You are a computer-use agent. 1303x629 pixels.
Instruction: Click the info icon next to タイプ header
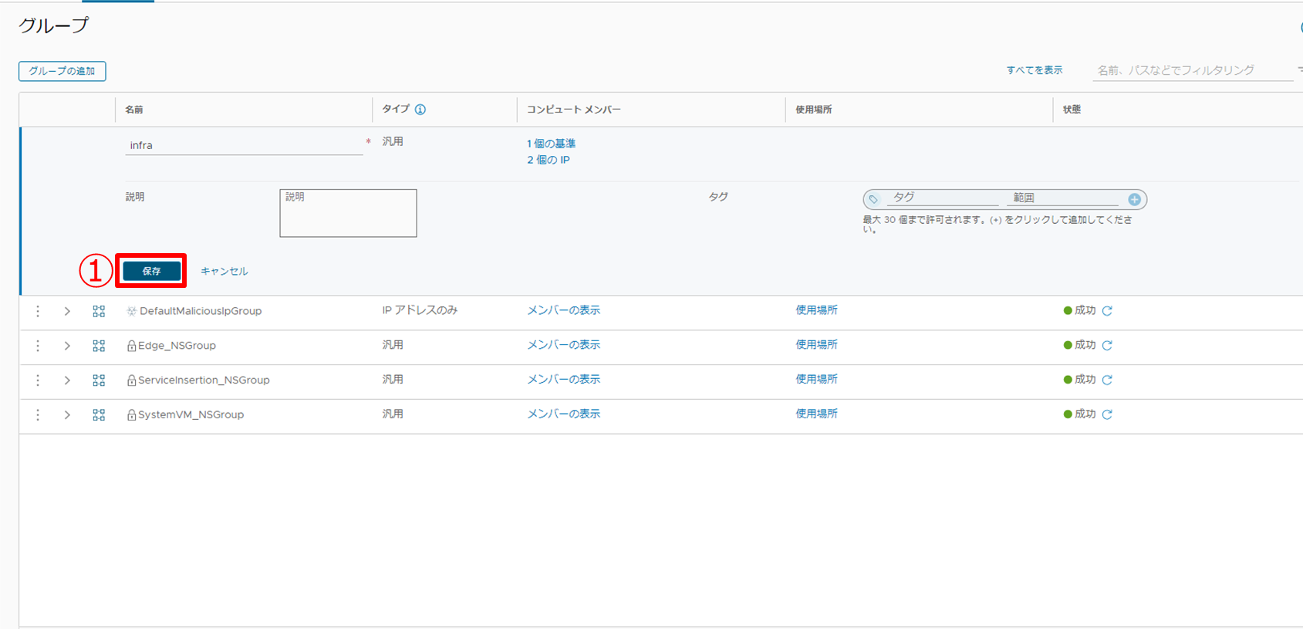pos(420,110)
